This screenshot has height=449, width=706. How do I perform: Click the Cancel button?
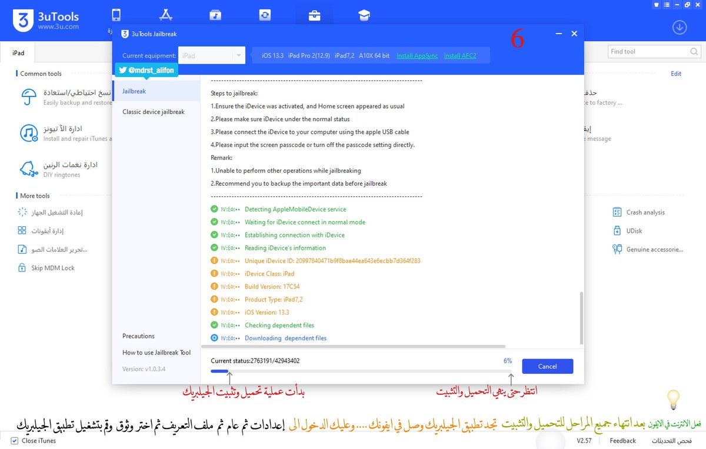[x=547, y=366]
